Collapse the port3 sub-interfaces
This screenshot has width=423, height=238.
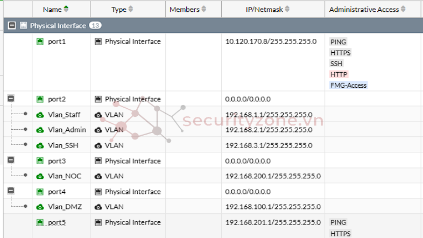[x=11, y=160]
